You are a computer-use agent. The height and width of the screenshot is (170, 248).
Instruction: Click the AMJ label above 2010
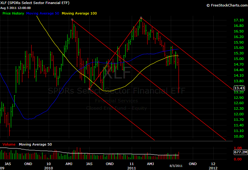pos(69,164)
